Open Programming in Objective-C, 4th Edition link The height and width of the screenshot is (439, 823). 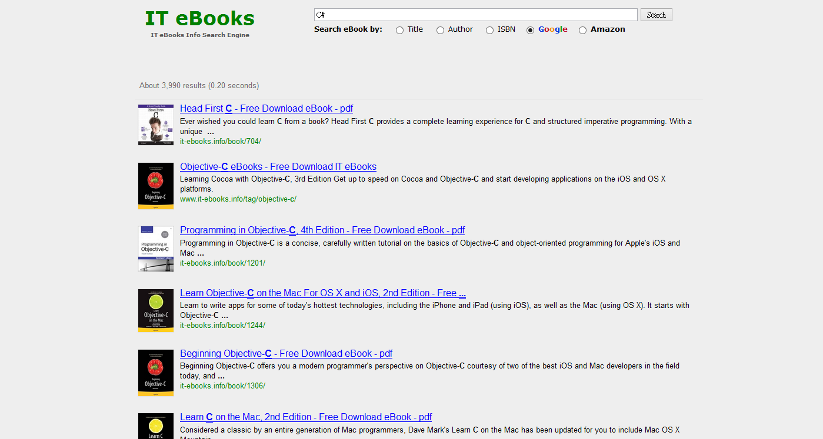(x=322, y=230)
